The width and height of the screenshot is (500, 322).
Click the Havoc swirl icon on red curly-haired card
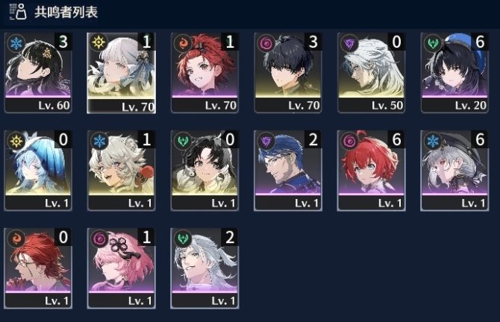point(349,141)
